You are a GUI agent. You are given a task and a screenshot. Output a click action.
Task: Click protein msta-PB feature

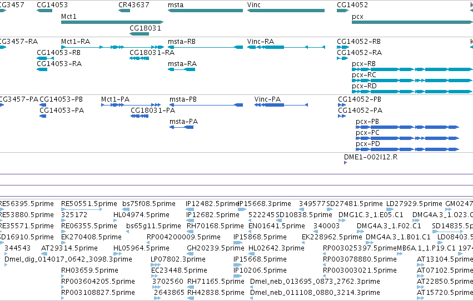point(206,105)
